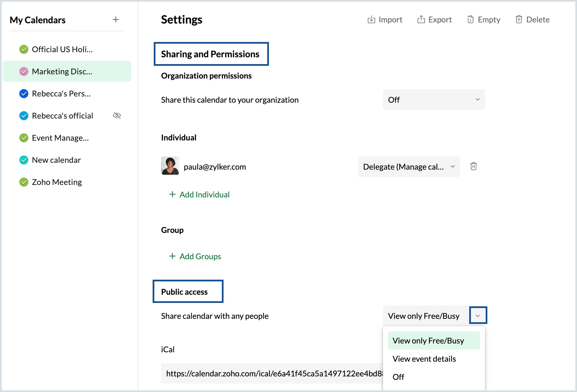Click the Import icon in Settings header

(x=371, y=20)
